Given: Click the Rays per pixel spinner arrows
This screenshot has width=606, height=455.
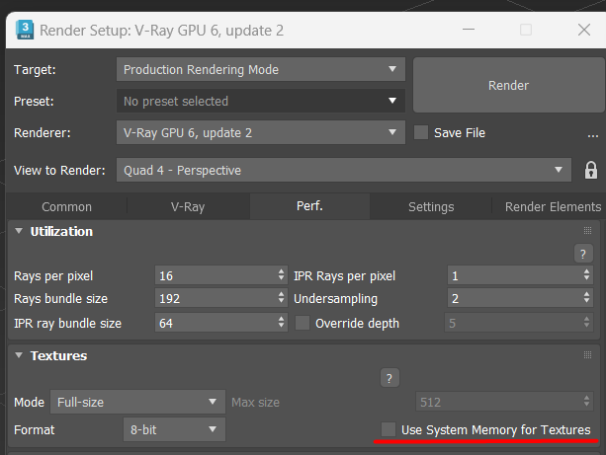Looking at the screenshot, I should (281, 275).
